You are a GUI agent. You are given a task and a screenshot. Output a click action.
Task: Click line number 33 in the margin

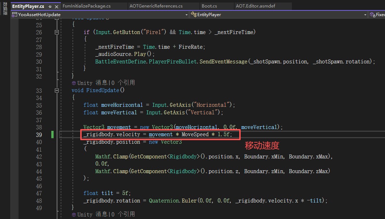[x=39, y=91]
